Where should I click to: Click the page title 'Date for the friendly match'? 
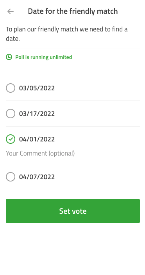73,11
